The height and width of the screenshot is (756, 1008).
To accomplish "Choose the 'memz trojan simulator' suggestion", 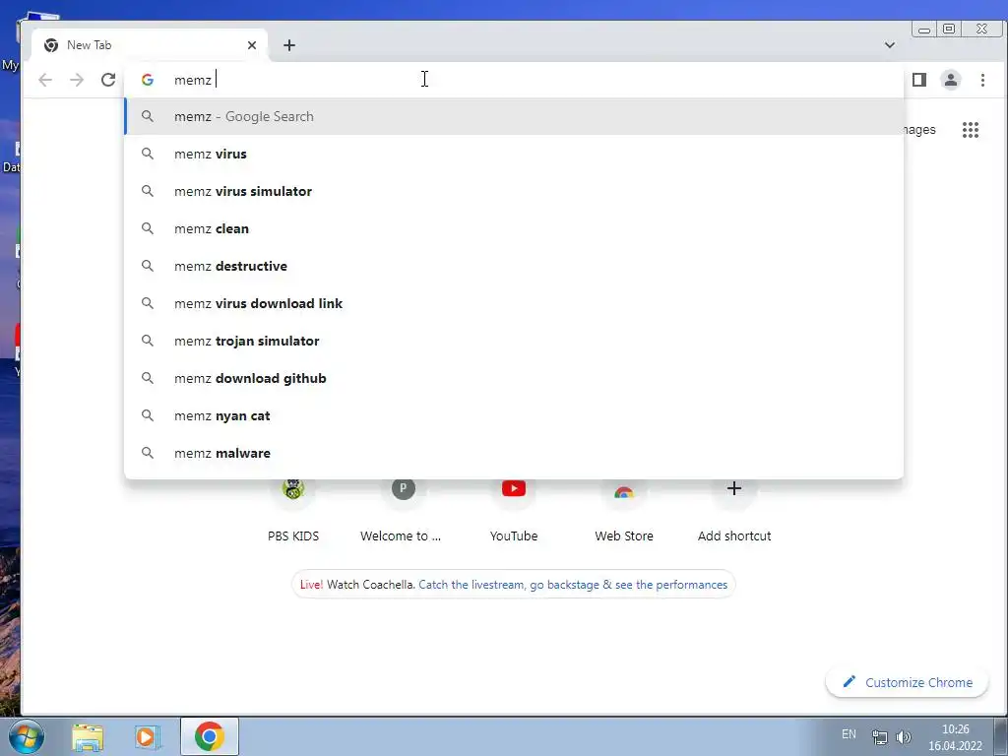I will (x=514, y=341).
